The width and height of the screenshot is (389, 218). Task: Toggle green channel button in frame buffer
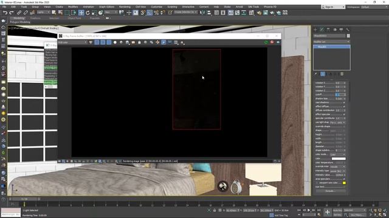coord(103,42)
